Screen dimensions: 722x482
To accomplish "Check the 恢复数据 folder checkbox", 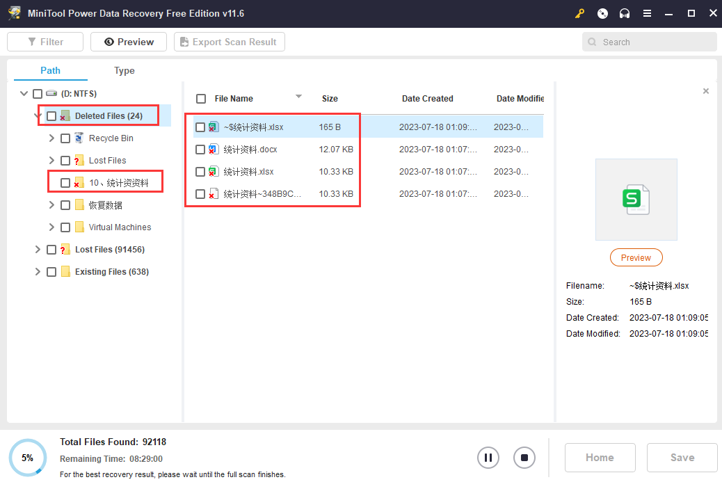I will [x=65, y=205].
